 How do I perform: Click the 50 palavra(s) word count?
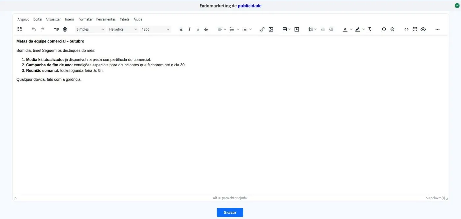click(435, 198)
